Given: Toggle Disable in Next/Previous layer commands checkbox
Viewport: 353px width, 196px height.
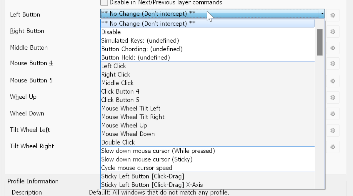Looking at the screenshot, I should [104, 3].
